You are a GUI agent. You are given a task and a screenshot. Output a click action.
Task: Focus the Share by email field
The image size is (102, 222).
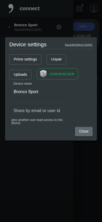pos(38,111)
